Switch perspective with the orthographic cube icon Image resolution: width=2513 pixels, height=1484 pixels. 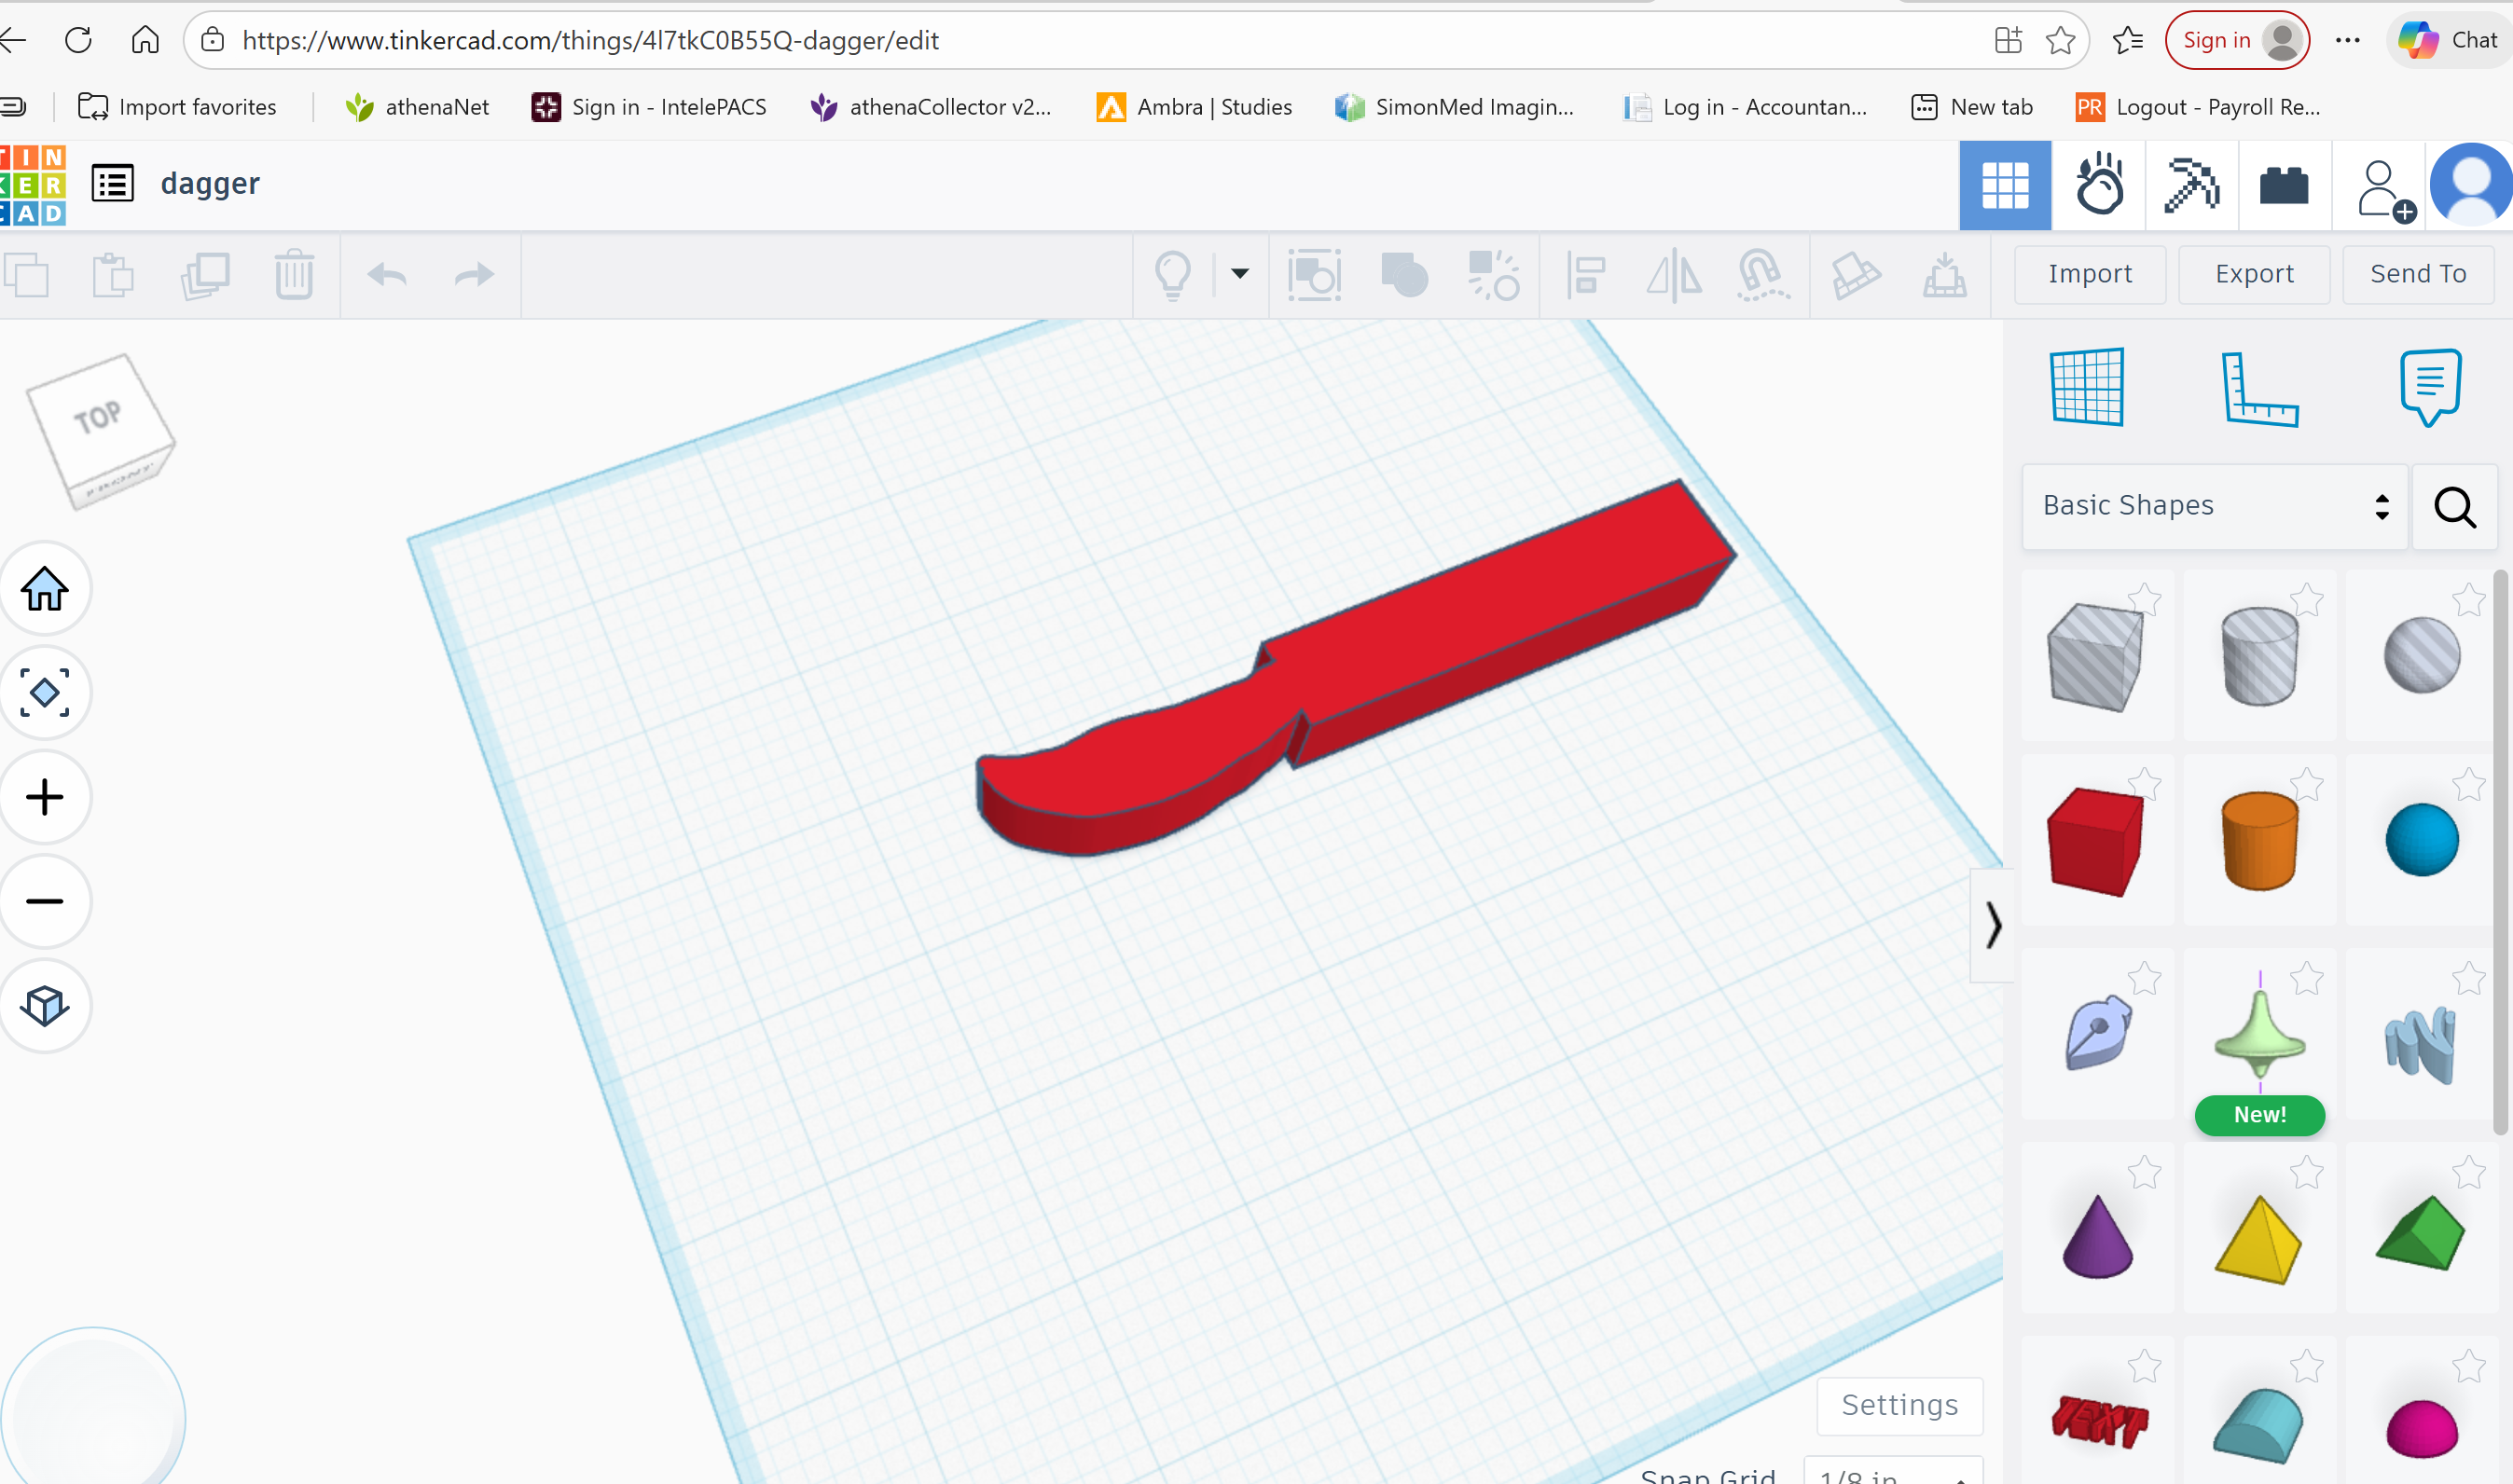click(x=45, y=1005)
